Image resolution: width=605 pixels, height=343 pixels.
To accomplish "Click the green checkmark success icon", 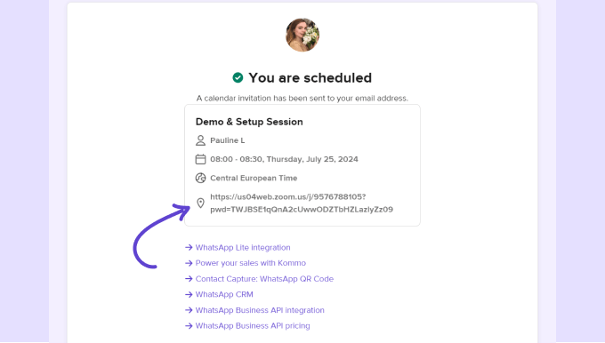I will (238, 78).
